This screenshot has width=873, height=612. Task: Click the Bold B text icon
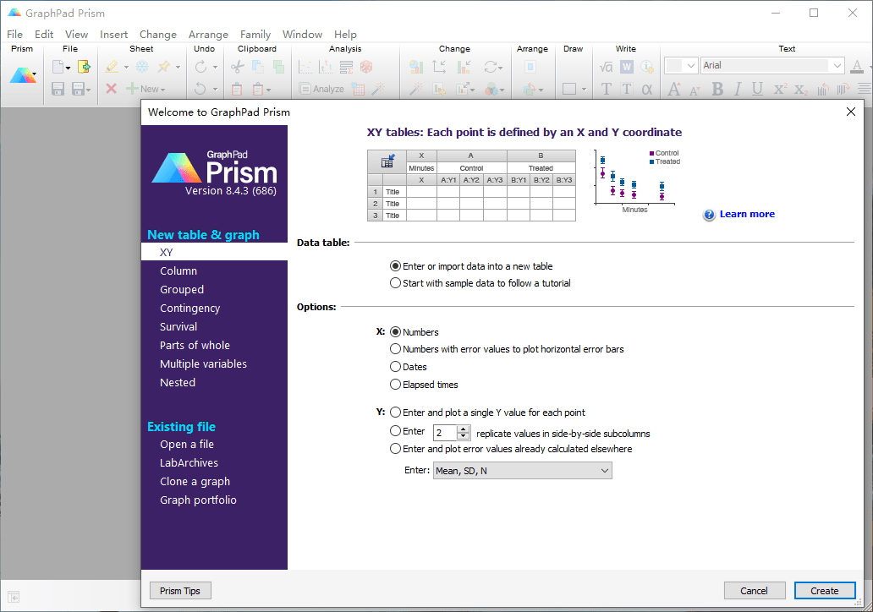point(717,89)
